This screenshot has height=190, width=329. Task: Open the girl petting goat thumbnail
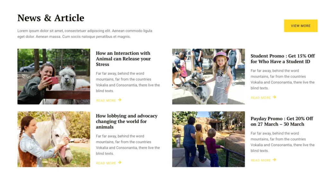point(208,77)
